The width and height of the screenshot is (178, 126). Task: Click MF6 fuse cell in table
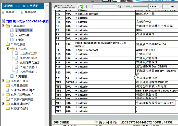tap(60, 103)
